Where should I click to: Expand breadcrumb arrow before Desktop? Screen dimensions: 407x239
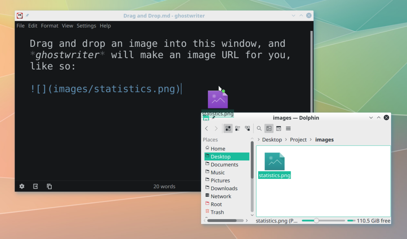(259, 139)
